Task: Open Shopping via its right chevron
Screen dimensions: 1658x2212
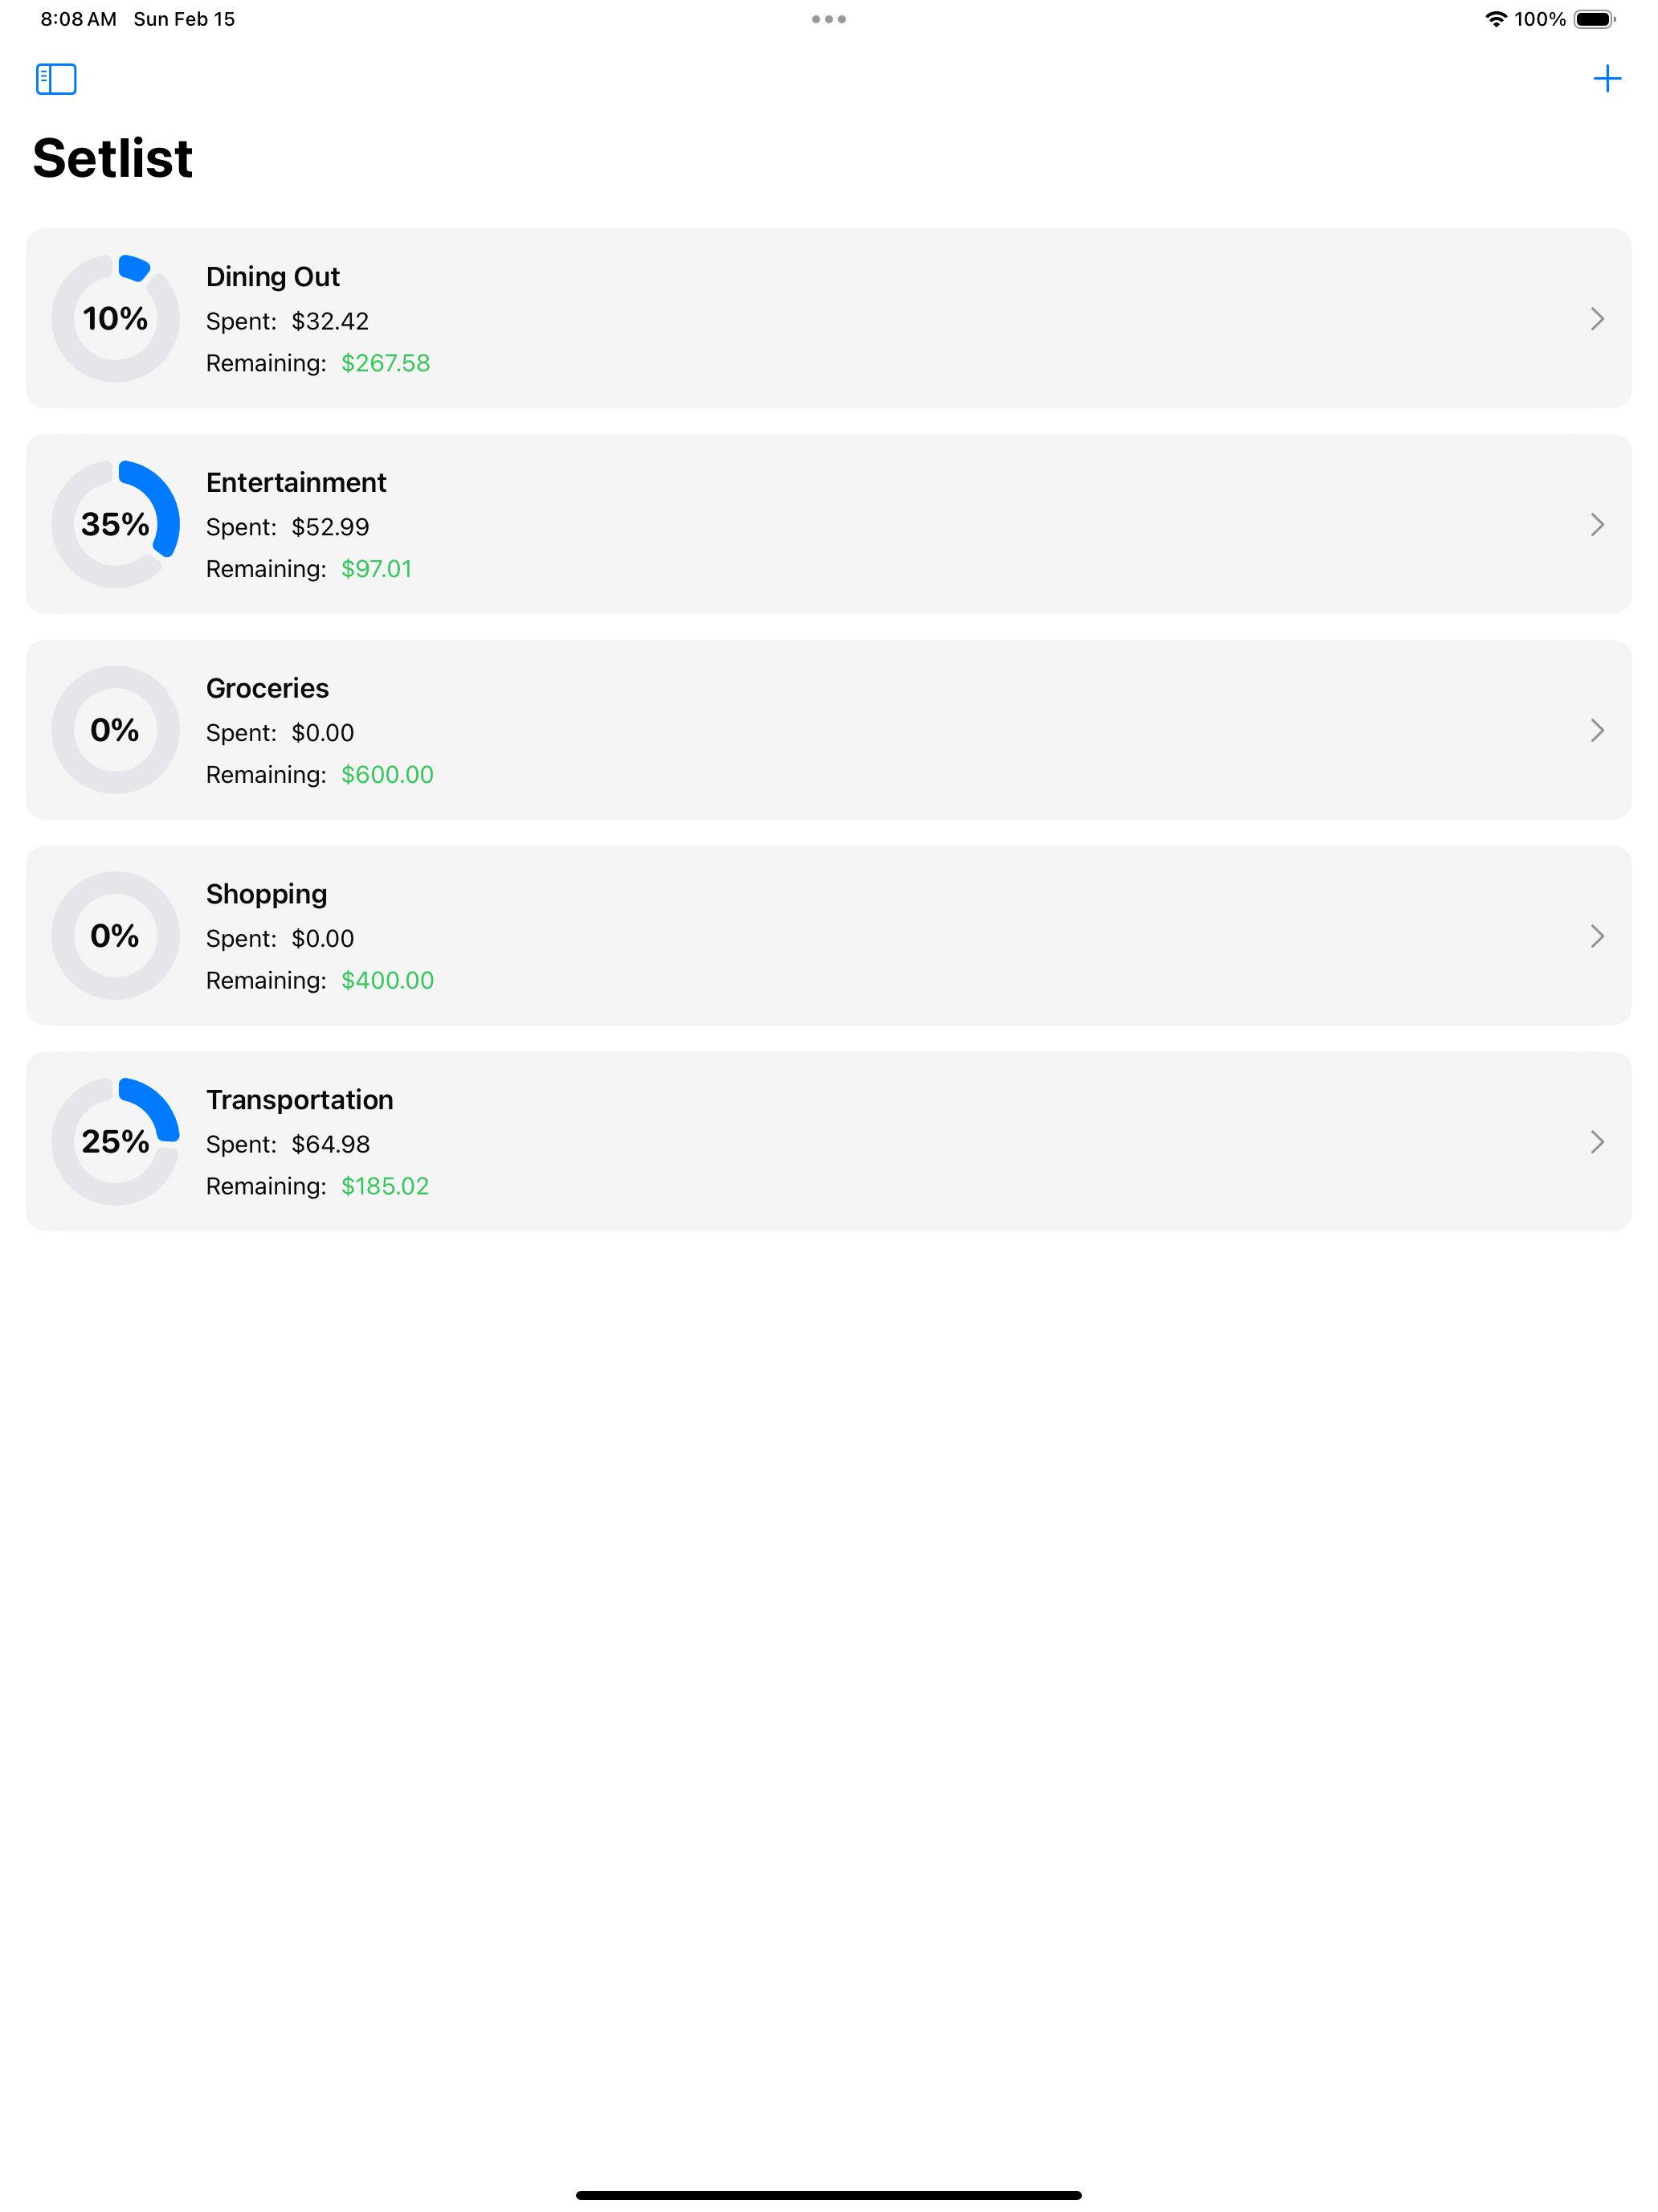Action: [x=1596, y=936]
